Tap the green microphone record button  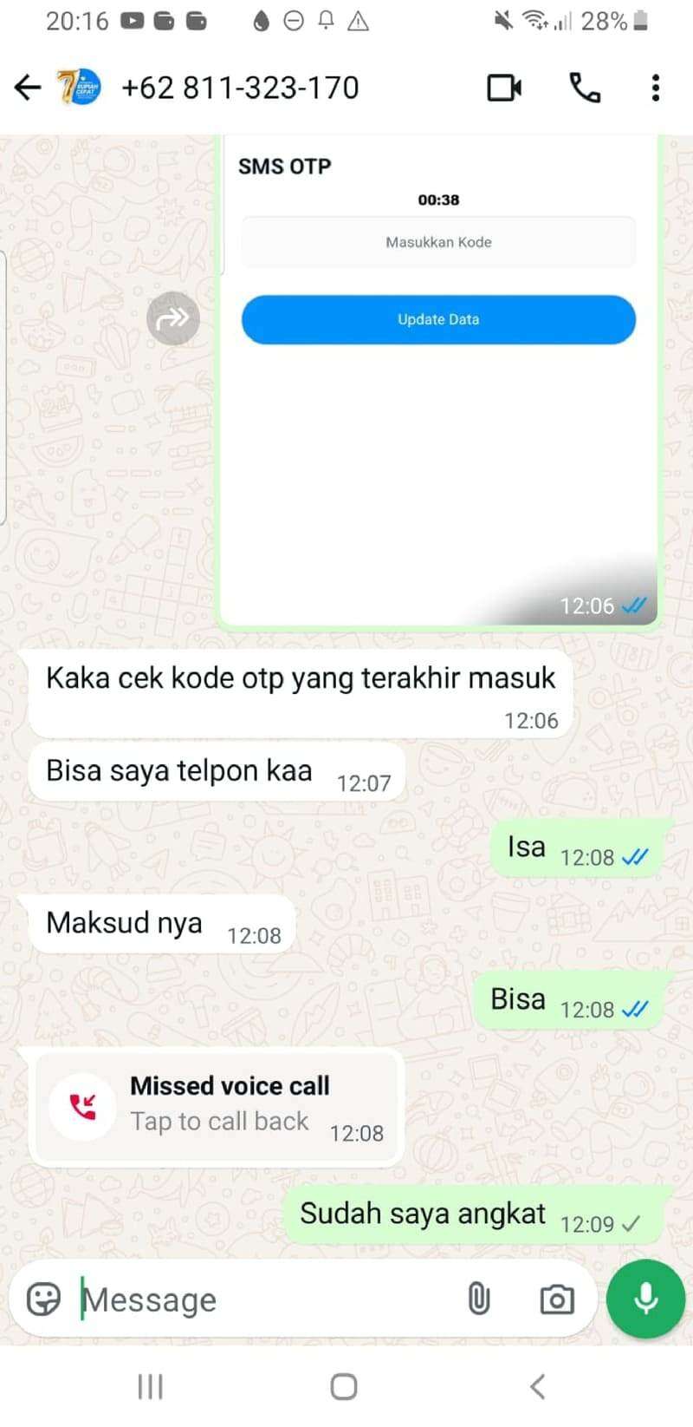[x=646, y=1299]
